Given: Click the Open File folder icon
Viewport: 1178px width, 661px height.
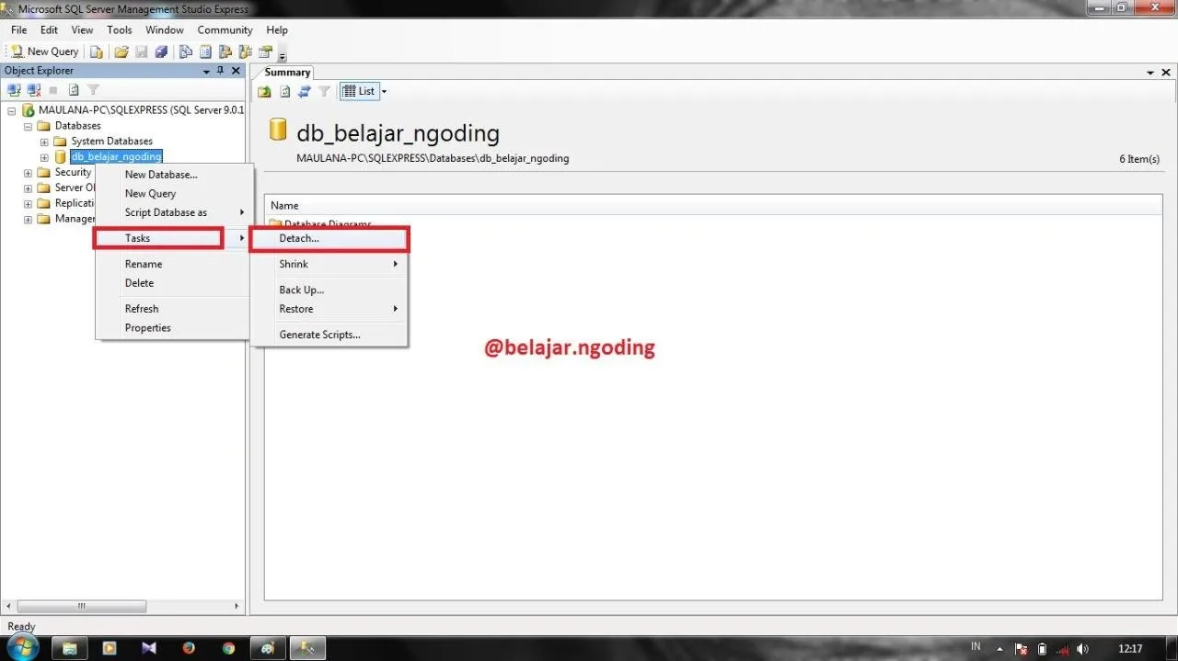Looking at the screenshot, I should (121, 51).
